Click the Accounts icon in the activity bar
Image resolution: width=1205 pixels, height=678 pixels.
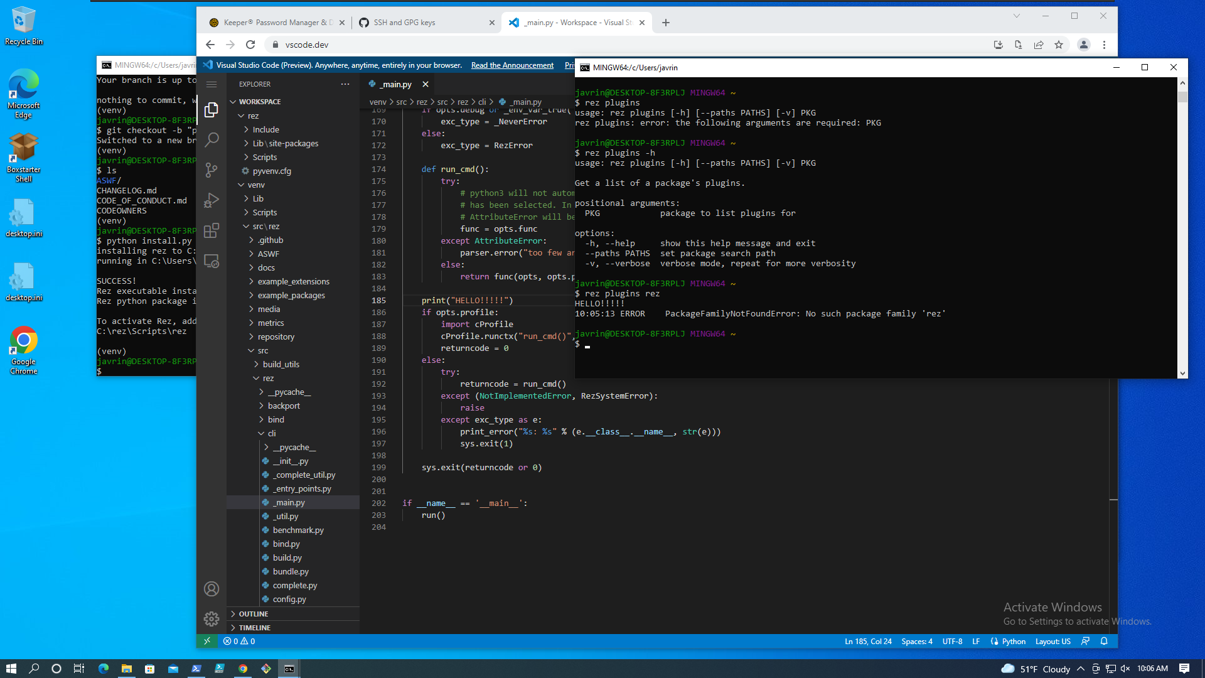pyautogui.click(x=212, y=589)
